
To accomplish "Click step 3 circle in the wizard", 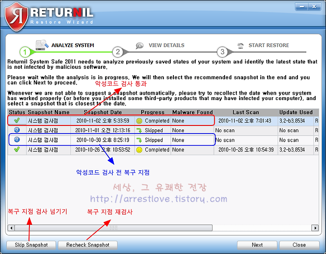I will pyautogui.click(x=222, y=52).
